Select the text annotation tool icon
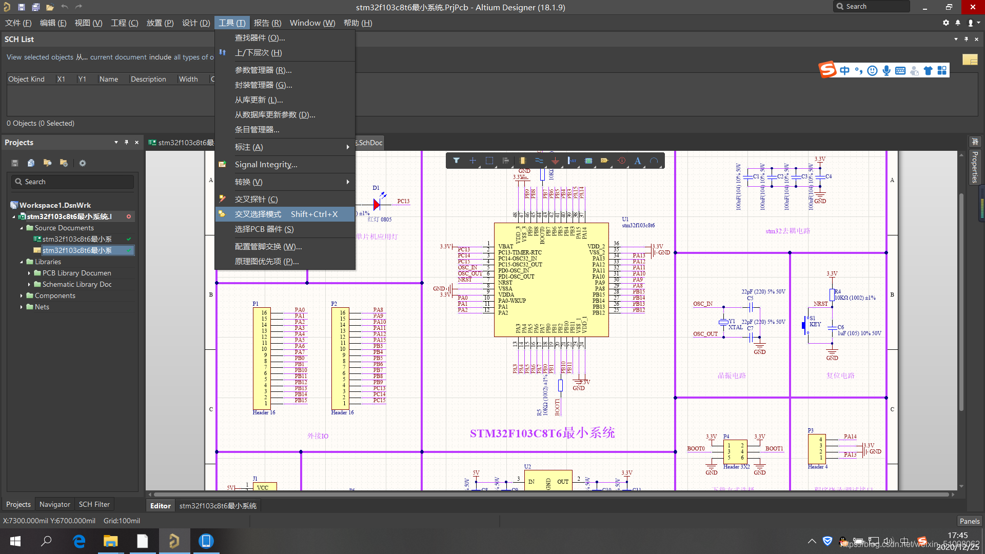Screen dimensions: 985x554 click(639, 161)
